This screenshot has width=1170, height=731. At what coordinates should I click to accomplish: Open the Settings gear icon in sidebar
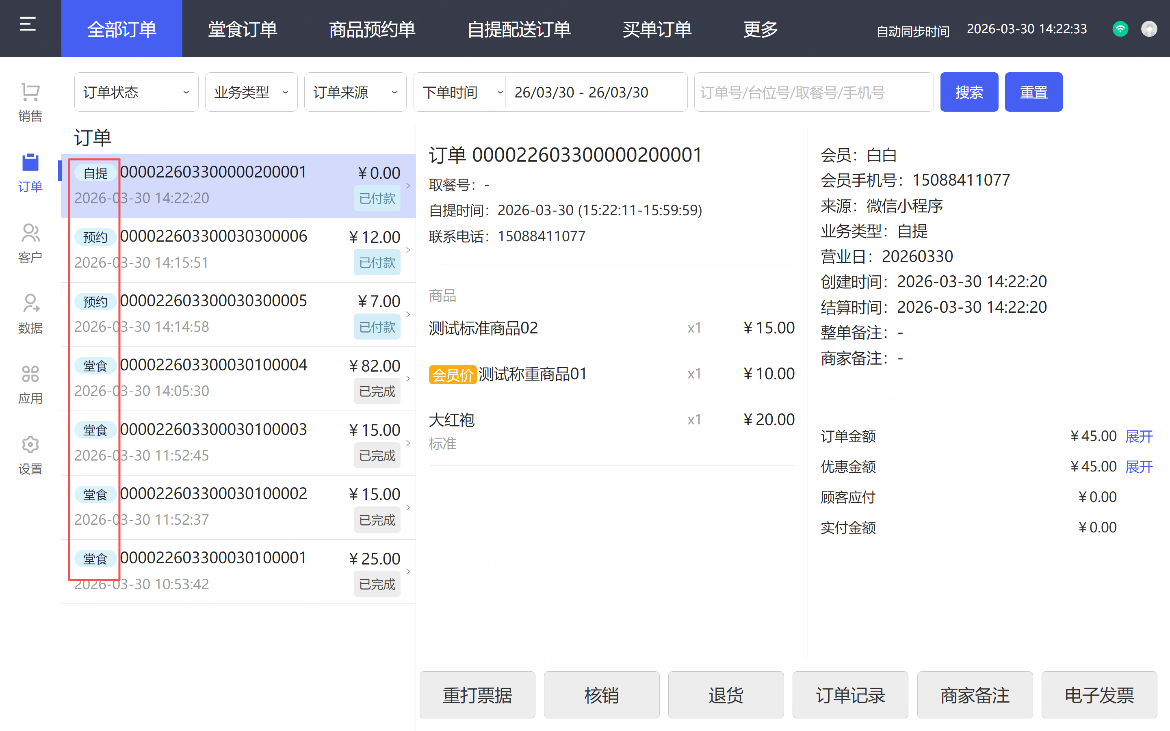point(30,445)
